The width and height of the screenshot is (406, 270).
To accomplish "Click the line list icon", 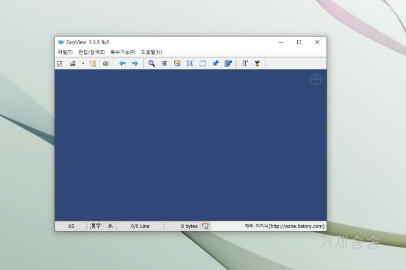I will pos(164,63).
